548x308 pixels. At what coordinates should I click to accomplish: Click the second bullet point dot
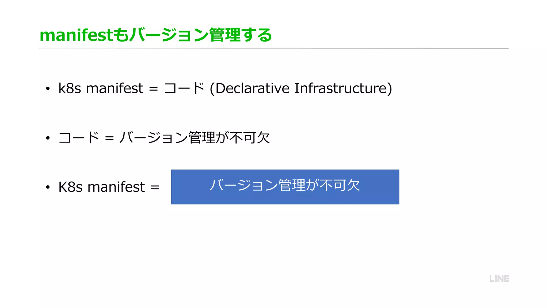click(48, 138)
